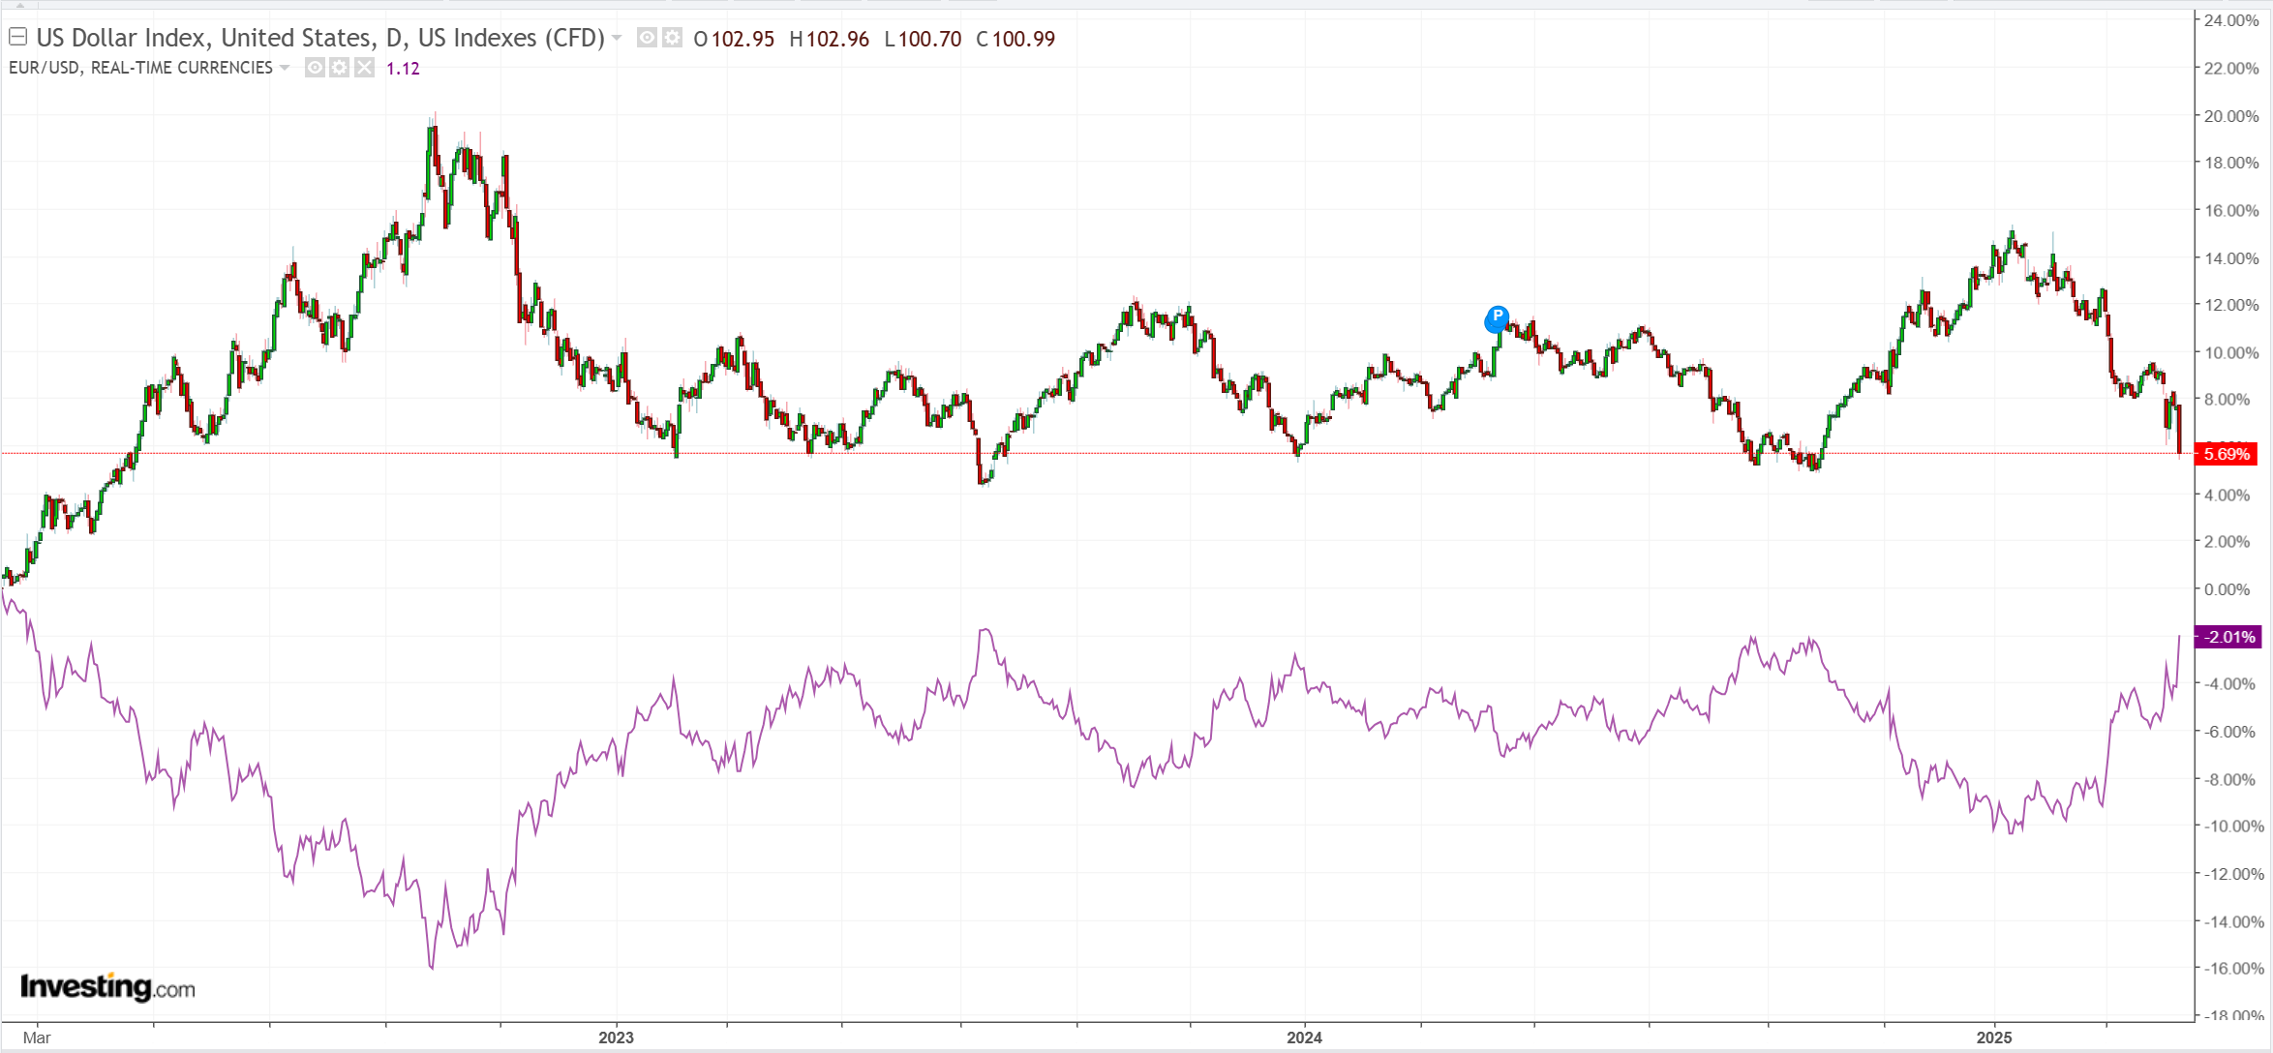
Task: Click the blue P marker on chart
Action: tap(1497, 317)
